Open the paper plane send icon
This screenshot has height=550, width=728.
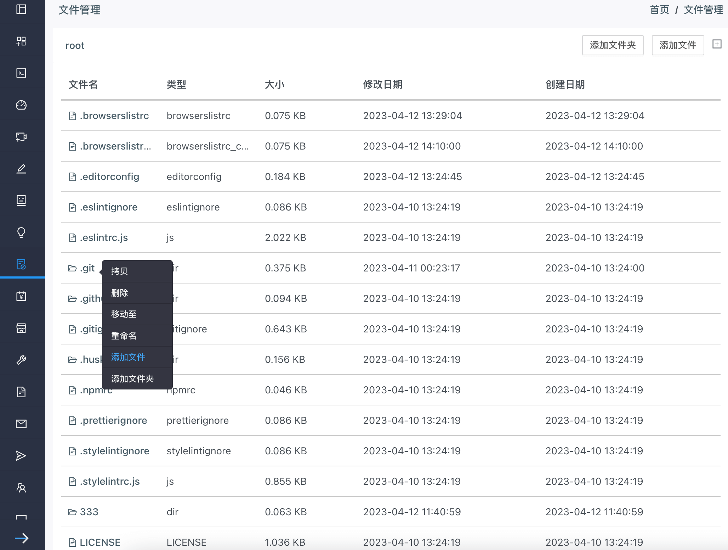(21, 456)
